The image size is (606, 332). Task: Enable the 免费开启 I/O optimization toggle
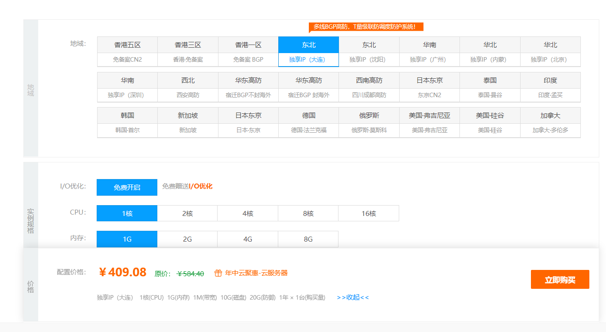click(127, 187)
